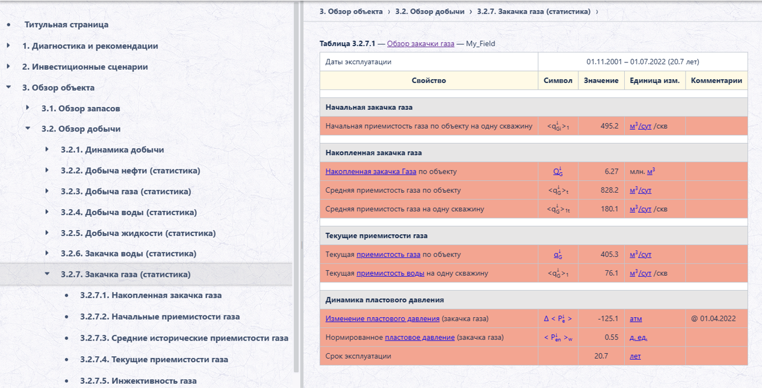The height and width of the screenshot is (388, 762).
Task: Select the 'Свойство' column header
Action: pos(429,80)
